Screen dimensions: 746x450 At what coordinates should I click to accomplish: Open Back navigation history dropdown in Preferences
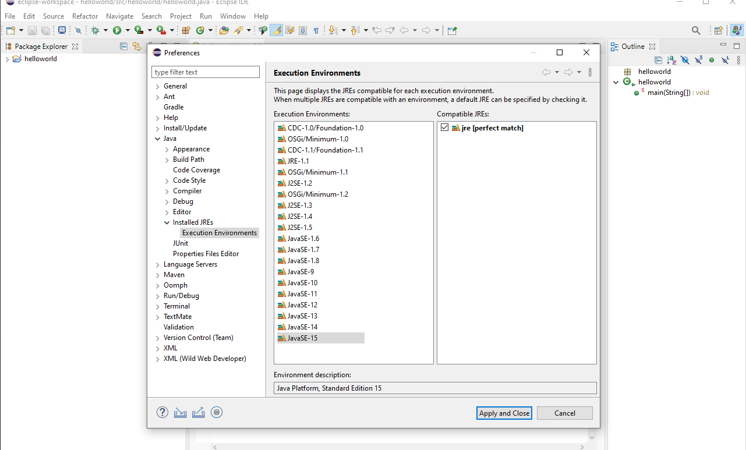557,72
